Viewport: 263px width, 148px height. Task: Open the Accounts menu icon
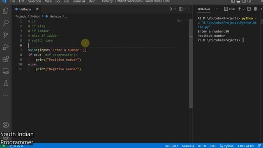point(5,125)
